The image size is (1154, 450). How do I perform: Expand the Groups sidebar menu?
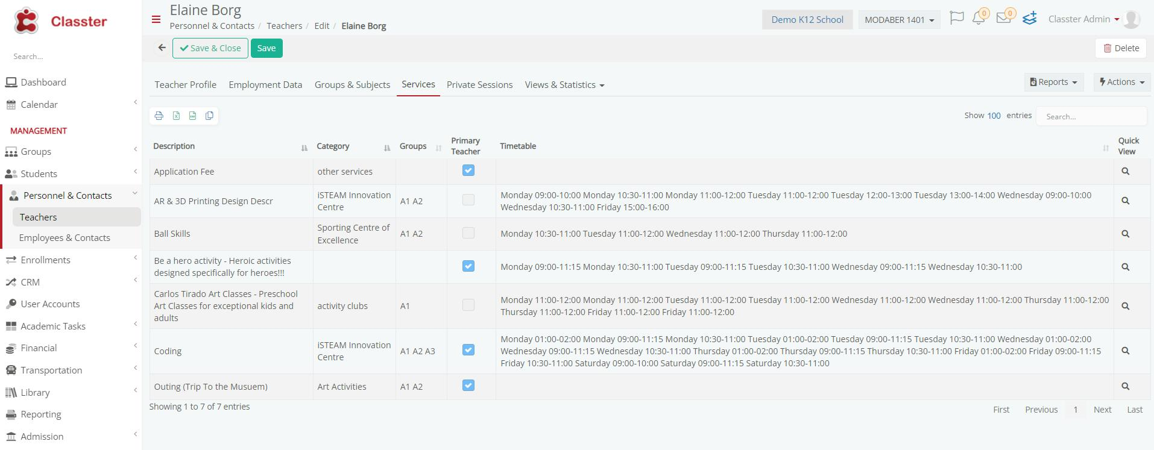point(71,152)
